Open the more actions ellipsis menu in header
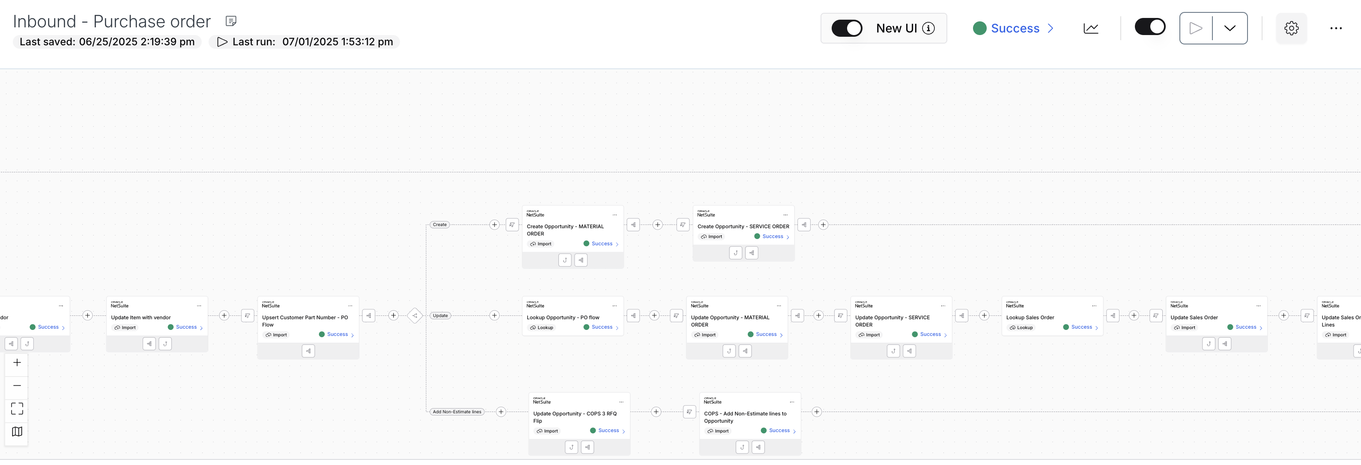This screenshot has width=1361, height=465. click(x=1336, y=29)
